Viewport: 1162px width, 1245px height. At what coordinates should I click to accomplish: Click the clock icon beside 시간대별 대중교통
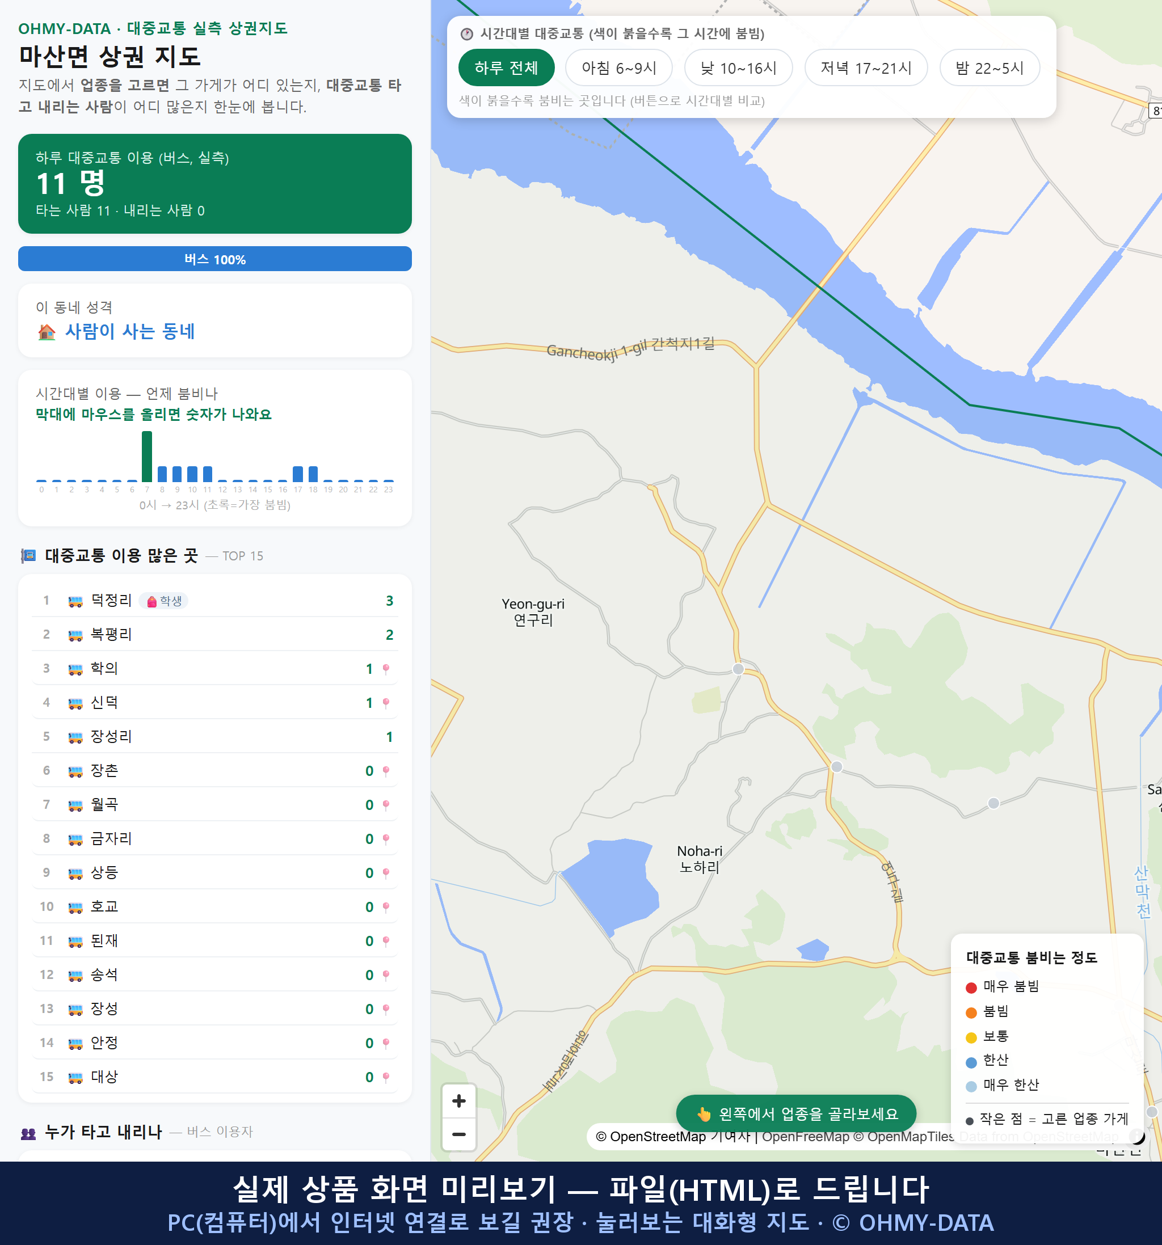tap(467, 34)
